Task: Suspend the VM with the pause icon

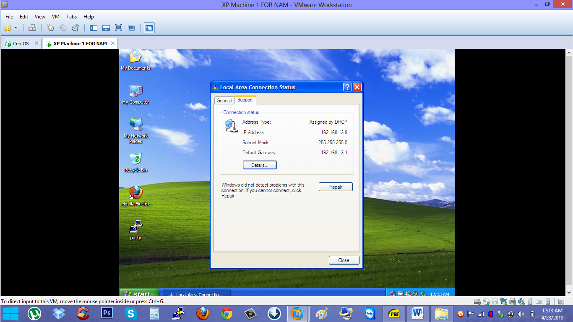Action: tap(8, 28)
